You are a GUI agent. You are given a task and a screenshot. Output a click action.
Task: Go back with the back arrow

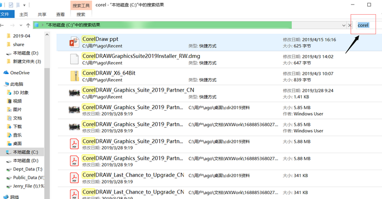[x=2, y=25]
